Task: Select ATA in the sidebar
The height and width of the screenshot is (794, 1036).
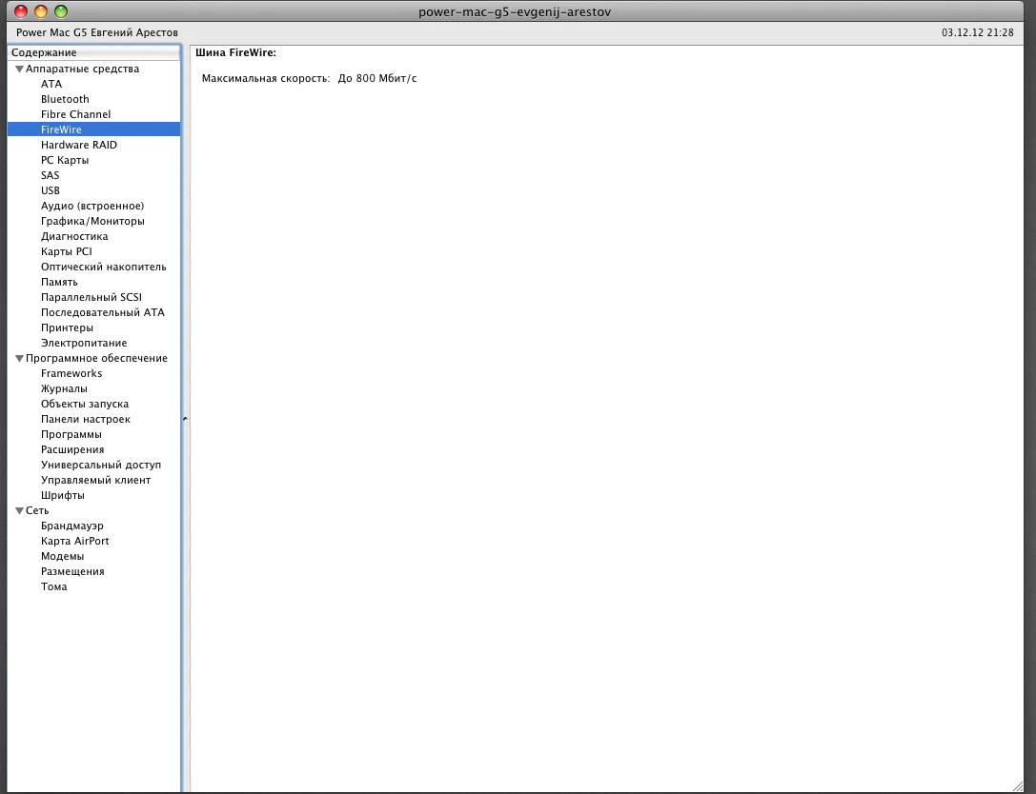Action: click(x=51, y=84)
